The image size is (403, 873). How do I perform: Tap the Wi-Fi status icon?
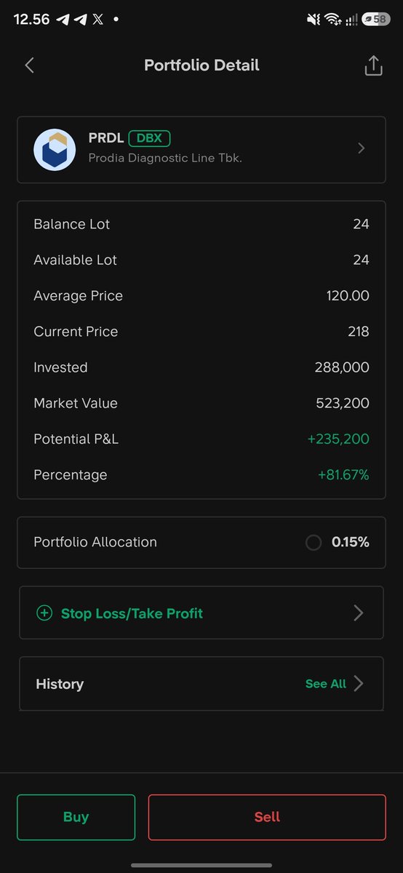pos(333,20)
